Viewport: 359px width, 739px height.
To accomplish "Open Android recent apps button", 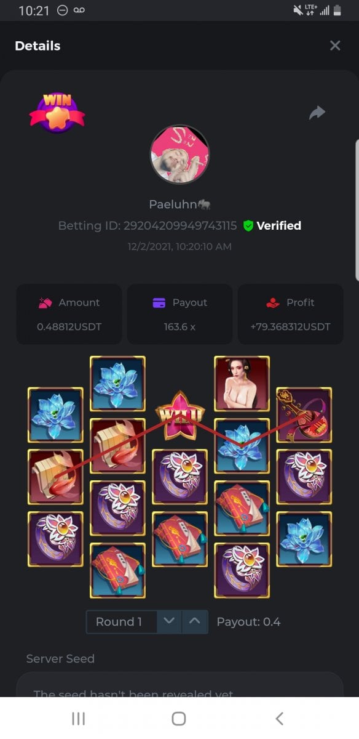I will click(78, 718).
